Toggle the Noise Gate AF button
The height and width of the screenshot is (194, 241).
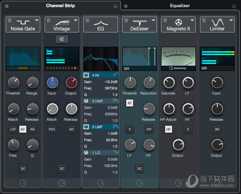23,129
